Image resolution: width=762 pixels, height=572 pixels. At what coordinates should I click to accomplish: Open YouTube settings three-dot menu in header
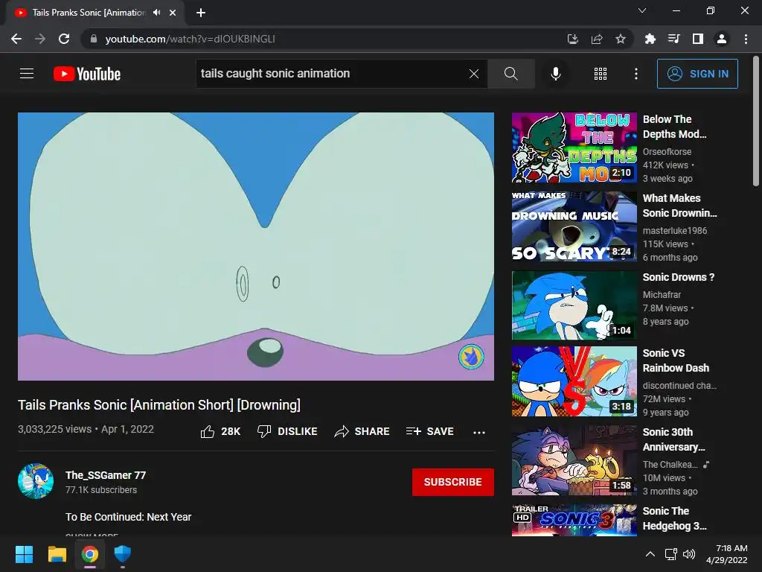click(635, 74)
